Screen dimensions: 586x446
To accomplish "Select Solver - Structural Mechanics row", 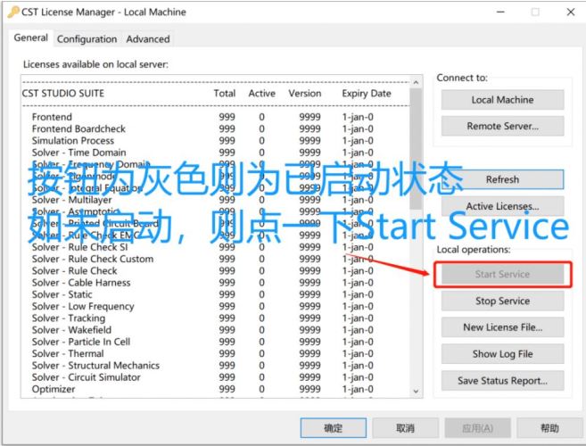I will tap(215, 366).
